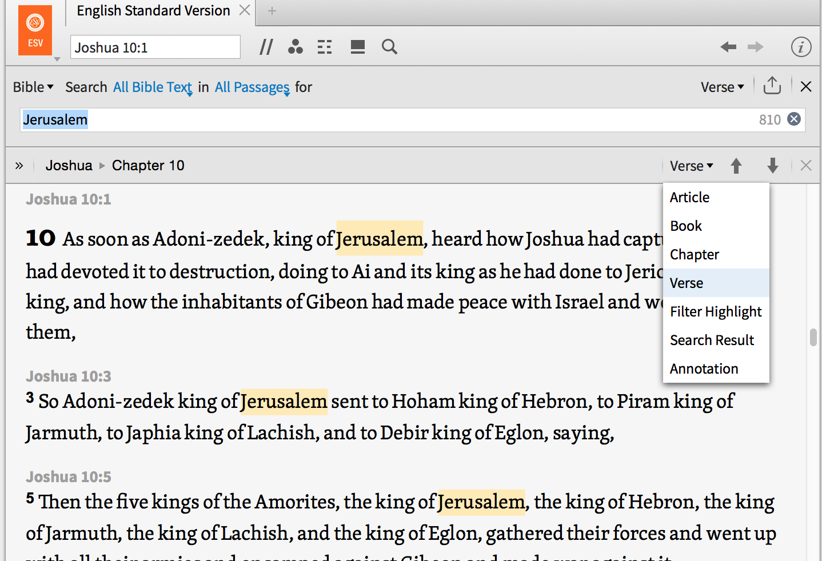822x561 pixels.
Task: Choose Book from the navigation menu
Action: (716, 226)
